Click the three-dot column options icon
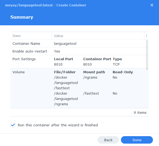 [147, 36]
